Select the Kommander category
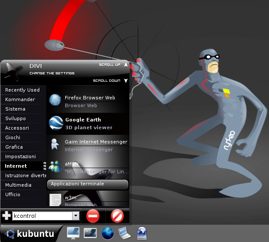This screenshot has height=242, width=269. point(23,99)
